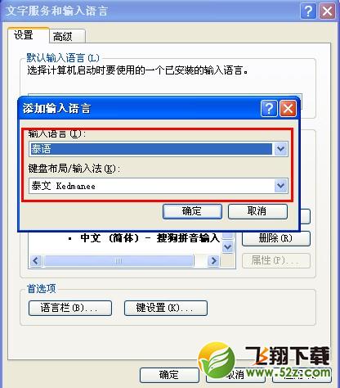Click the 确定 button at window bottom
340x388 pixels.
(x=169, y=375)
